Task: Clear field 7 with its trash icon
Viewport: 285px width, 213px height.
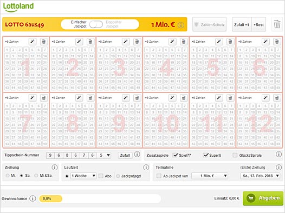Action: click(44, 98)
